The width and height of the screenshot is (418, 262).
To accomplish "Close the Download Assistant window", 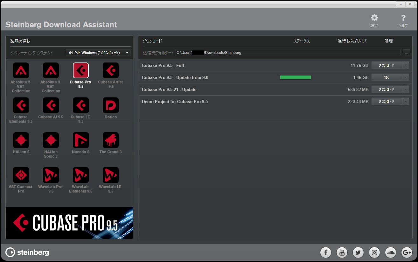I will click(410, 4).
